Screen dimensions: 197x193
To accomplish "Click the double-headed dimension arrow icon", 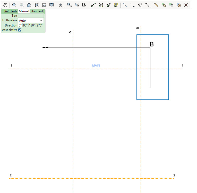I will [147, 5].
